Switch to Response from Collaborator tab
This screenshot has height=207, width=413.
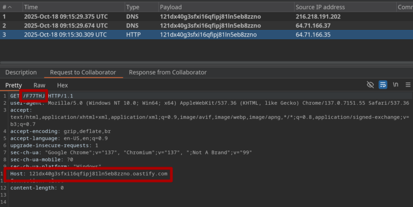point(168,73)
